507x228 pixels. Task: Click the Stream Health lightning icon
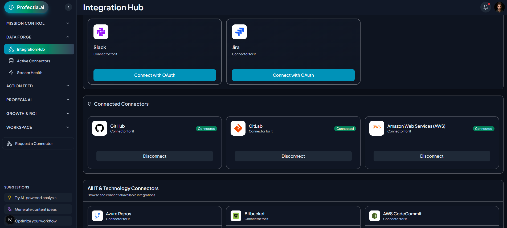11,72
